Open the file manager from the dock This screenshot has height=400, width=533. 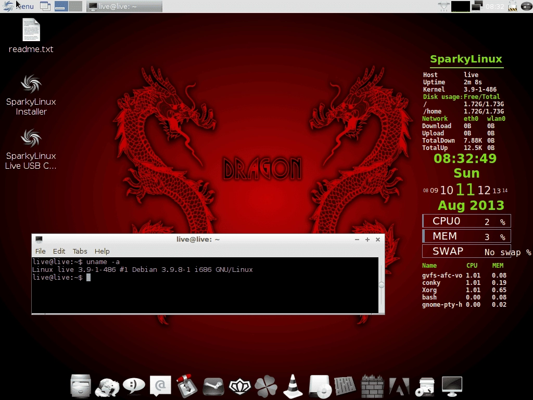click(x=81, y=385)
